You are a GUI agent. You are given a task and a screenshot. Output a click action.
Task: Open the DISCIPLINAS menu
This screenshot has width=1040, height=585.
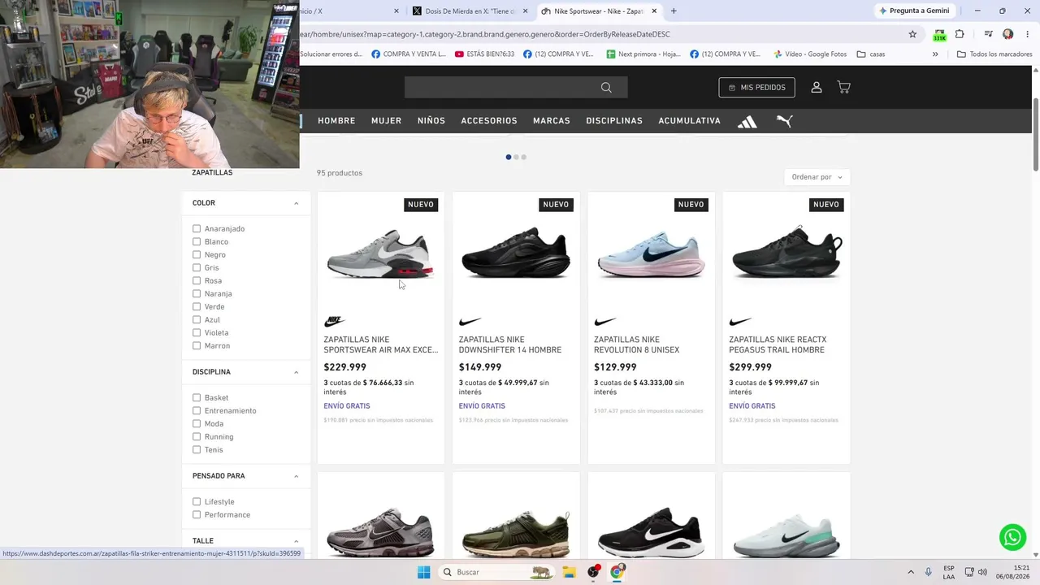[x=614, y=120]
